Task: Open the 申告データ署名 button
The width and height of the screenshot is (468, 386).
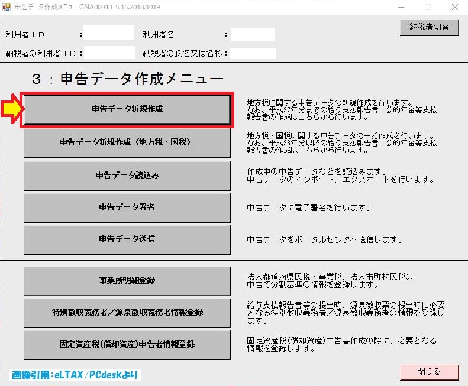Action: (x=127, y=207)
